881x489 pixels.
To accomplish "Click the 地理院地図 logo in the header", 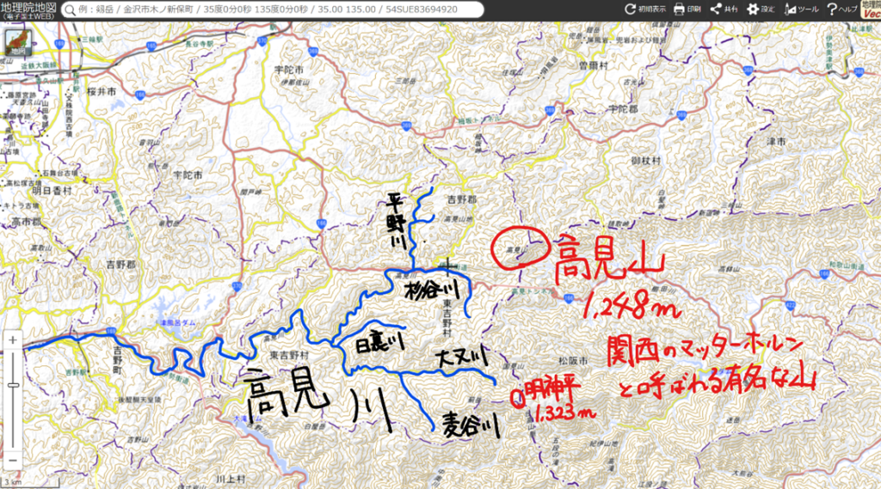I will 29,10.
